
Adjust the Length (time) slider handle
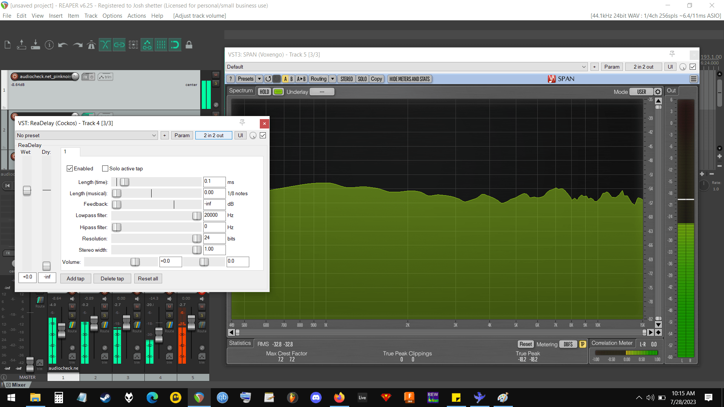(124, 182)
